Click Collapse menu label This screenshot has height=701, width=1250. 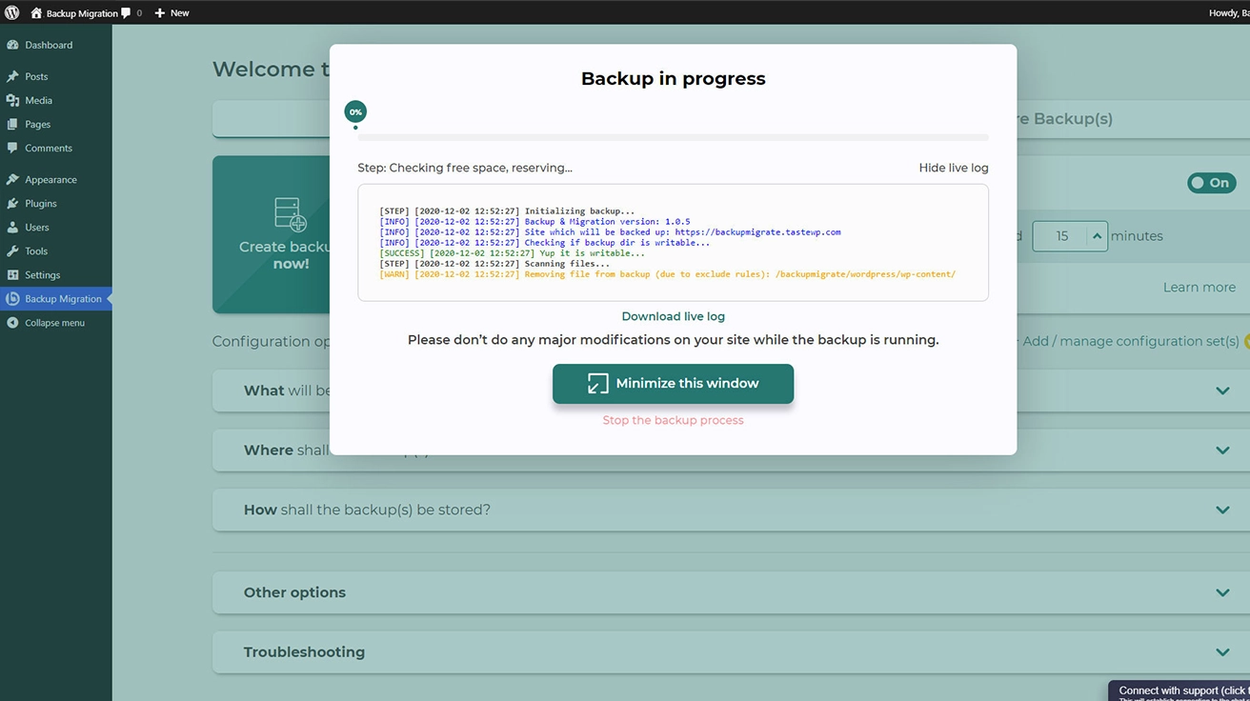pyautogui.click(x=54, y=323)
